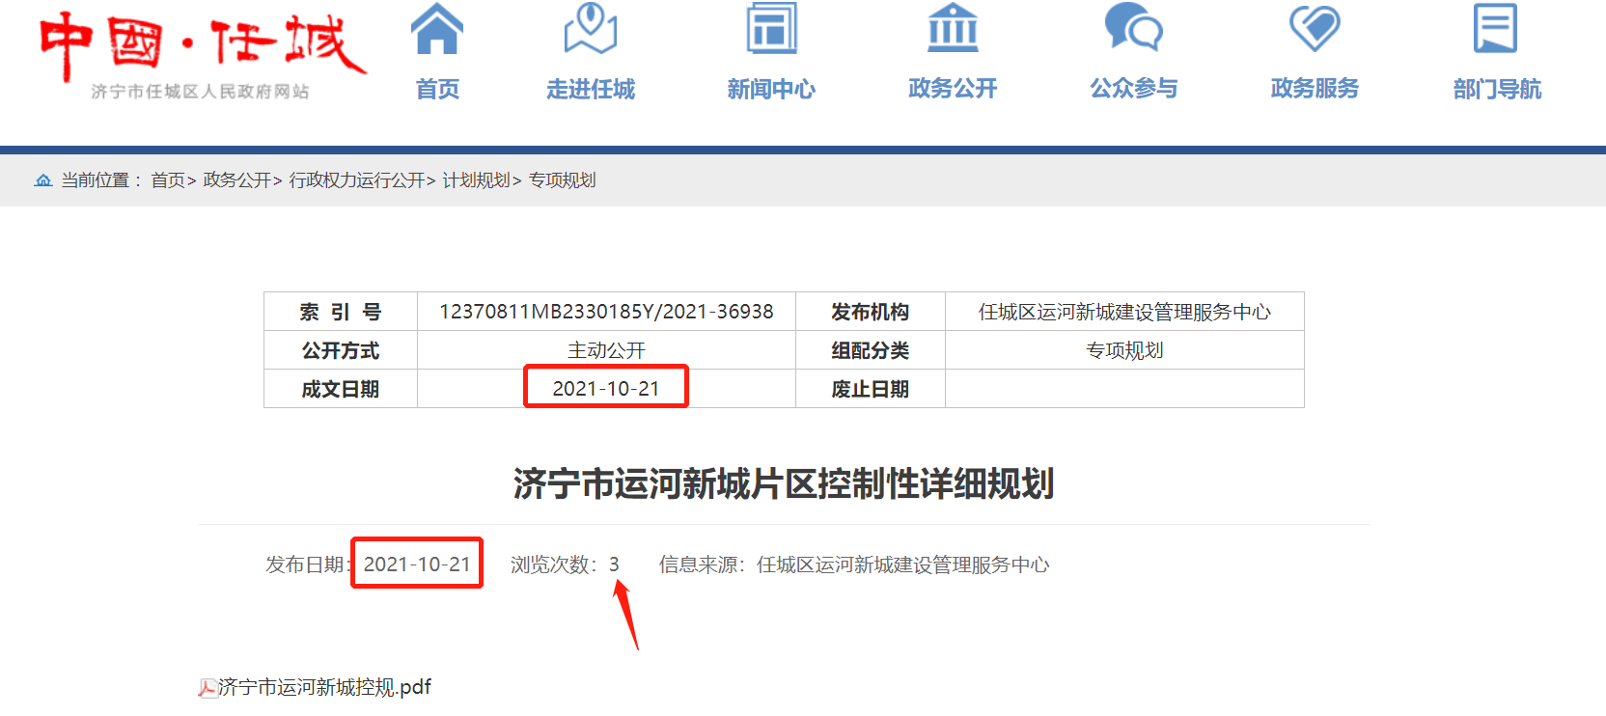Viewport: 1606px width, 716px height.
Task: Click the 成文日期 value 2021-10-21
Action: (606, 388)
